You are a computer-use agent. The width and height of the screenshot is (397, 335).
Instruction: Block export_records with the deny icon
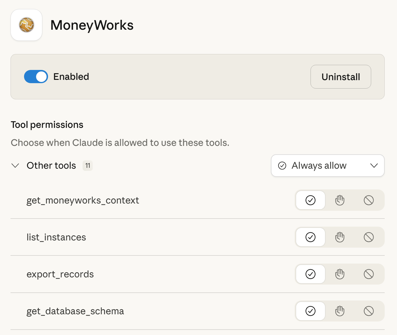coord(368,274)
